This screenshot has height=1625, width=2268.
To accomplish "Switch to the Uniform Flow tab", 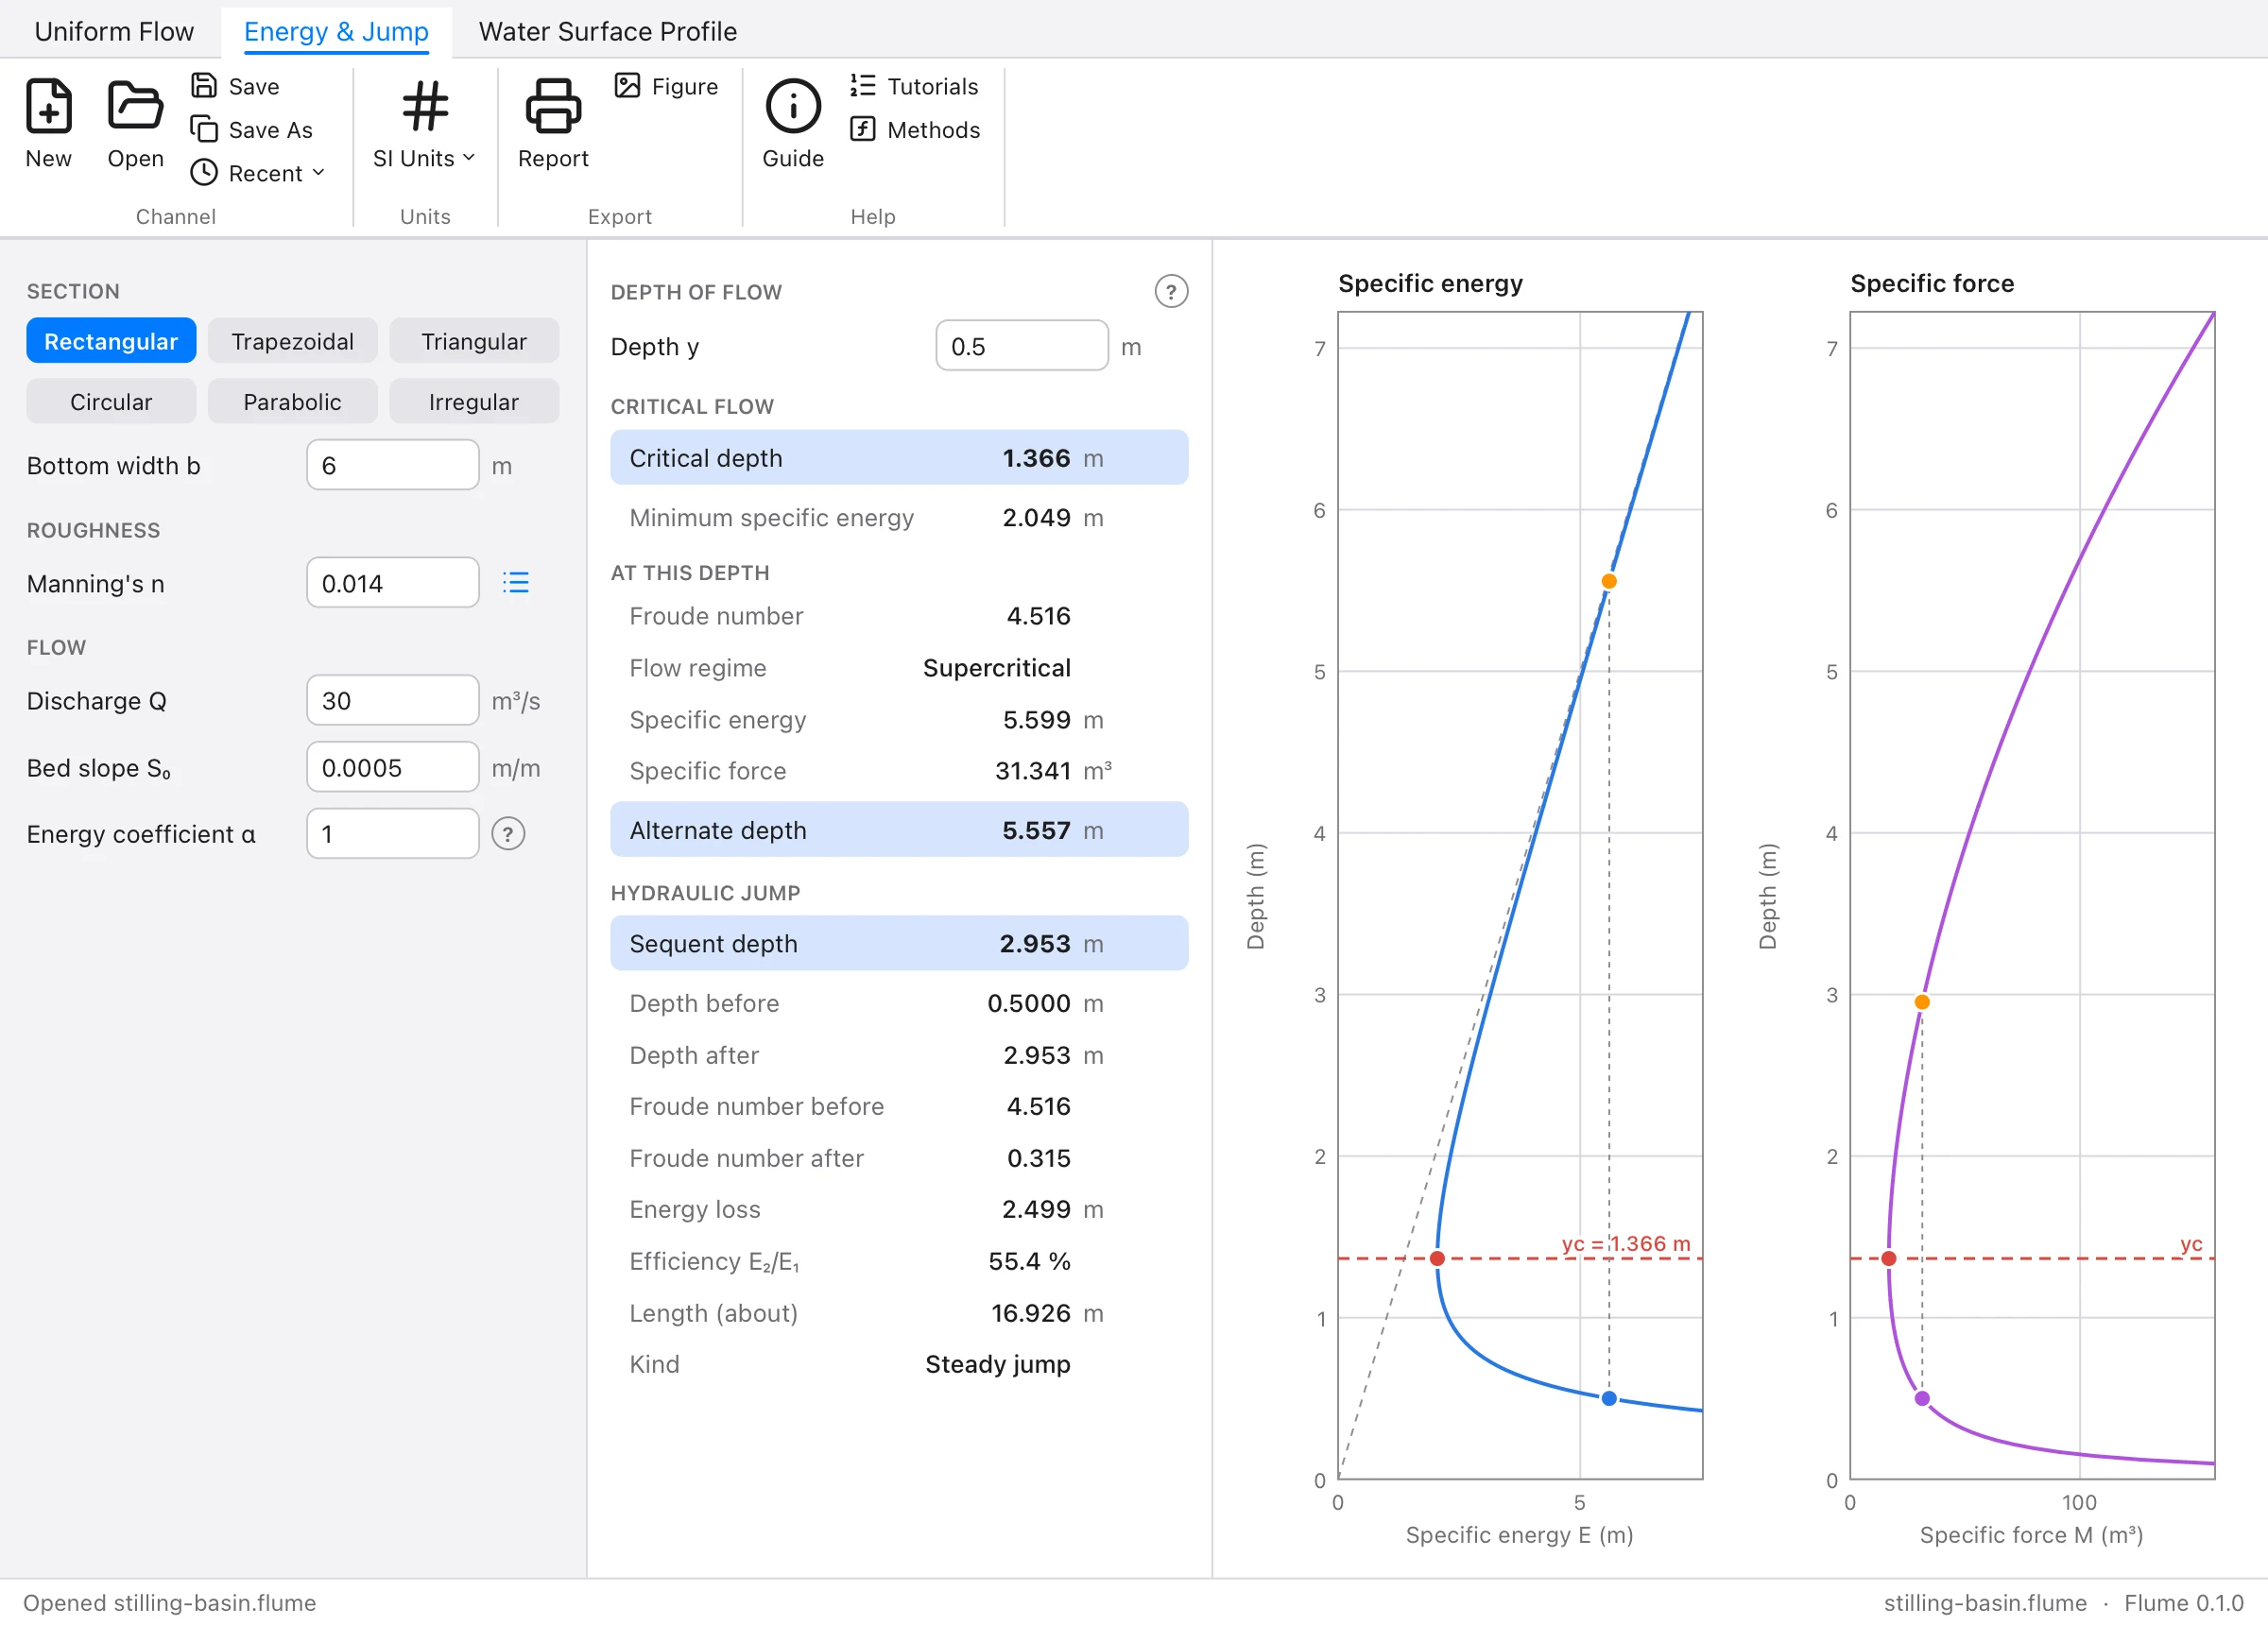I will click(x=114, y=31).
